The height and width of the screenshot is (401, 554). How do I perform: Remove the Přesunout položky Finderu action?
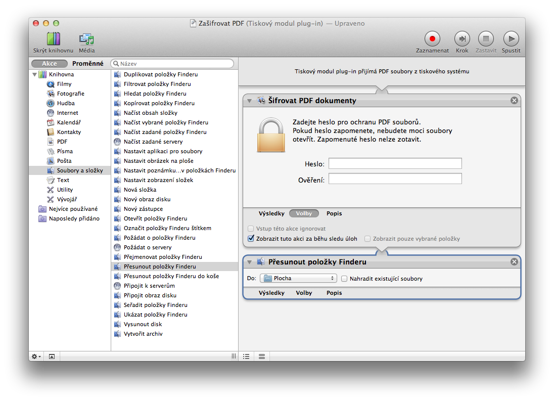[x=514, y=262]
